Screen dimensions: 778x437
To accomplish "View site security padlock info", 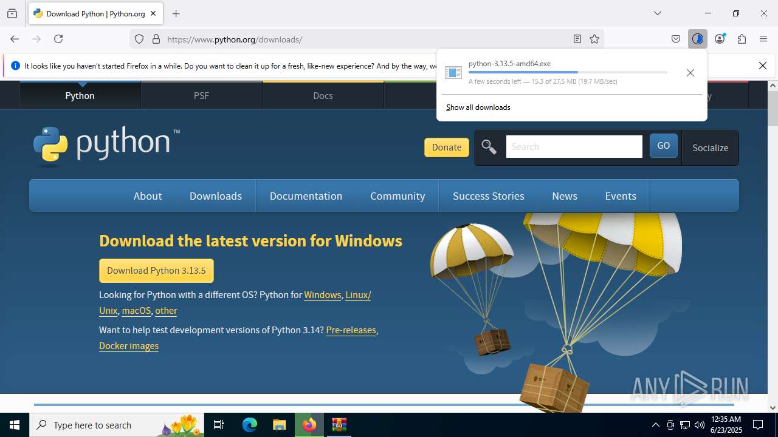I will pyautogui.click(x=156, y=39).
